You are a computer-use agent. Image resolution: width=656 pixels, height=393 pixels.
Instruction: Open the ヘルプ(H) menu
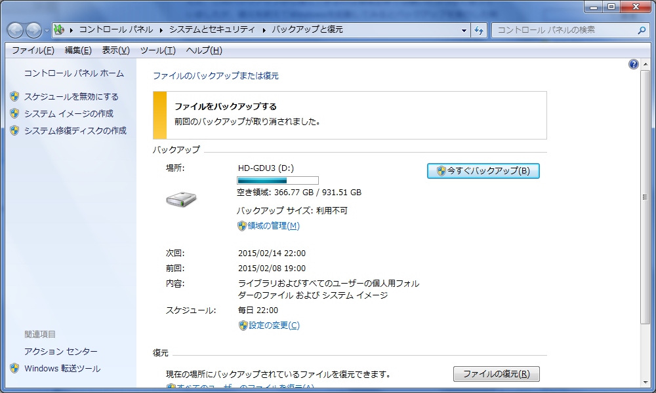click(x=204, y=50)
